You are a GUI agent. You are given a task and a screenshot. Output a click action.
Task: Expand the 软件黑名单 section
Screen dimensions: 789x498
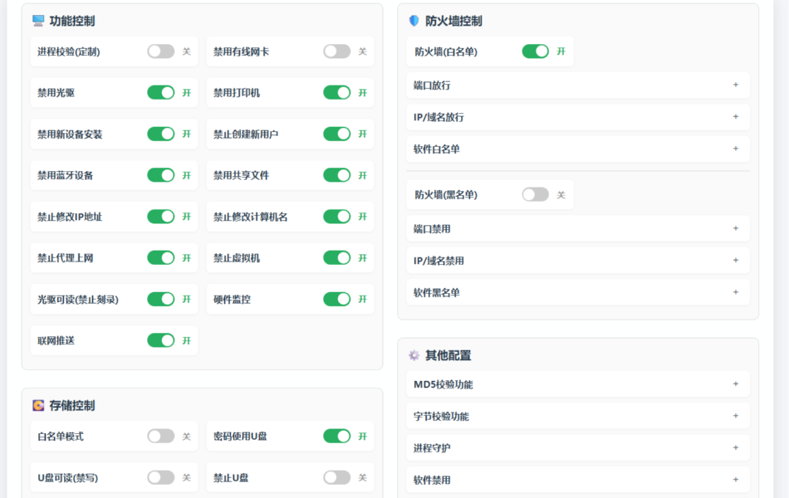point(577,292)
